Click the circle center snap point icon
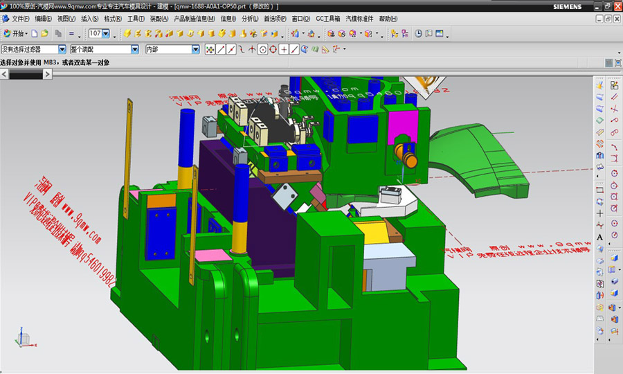The width and height of the screenshot is (623, 374). (x=262, y=50)
